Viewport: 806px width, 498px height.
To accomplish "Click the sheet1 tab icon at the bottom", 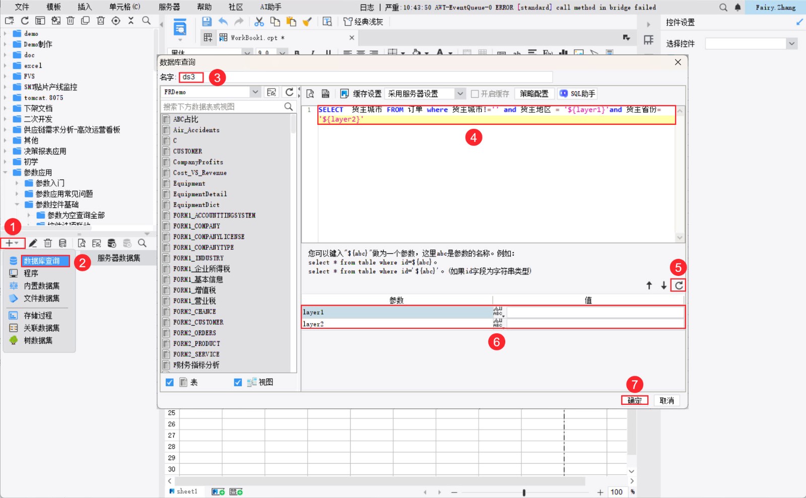I will coord(172,491).
